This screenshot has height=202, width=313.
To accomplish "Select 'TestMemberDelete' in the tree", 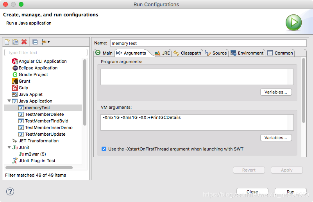I will click(44, 114).
